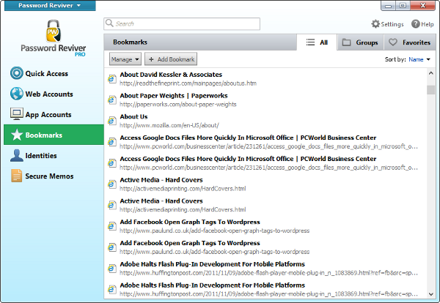Click inside the Search field
The width and height of the screenshot is (440, 303).
coord(182,24)
